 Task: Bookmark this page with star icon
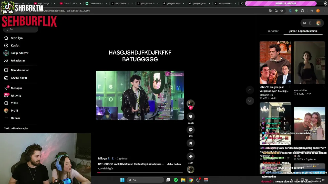point(282,11)
